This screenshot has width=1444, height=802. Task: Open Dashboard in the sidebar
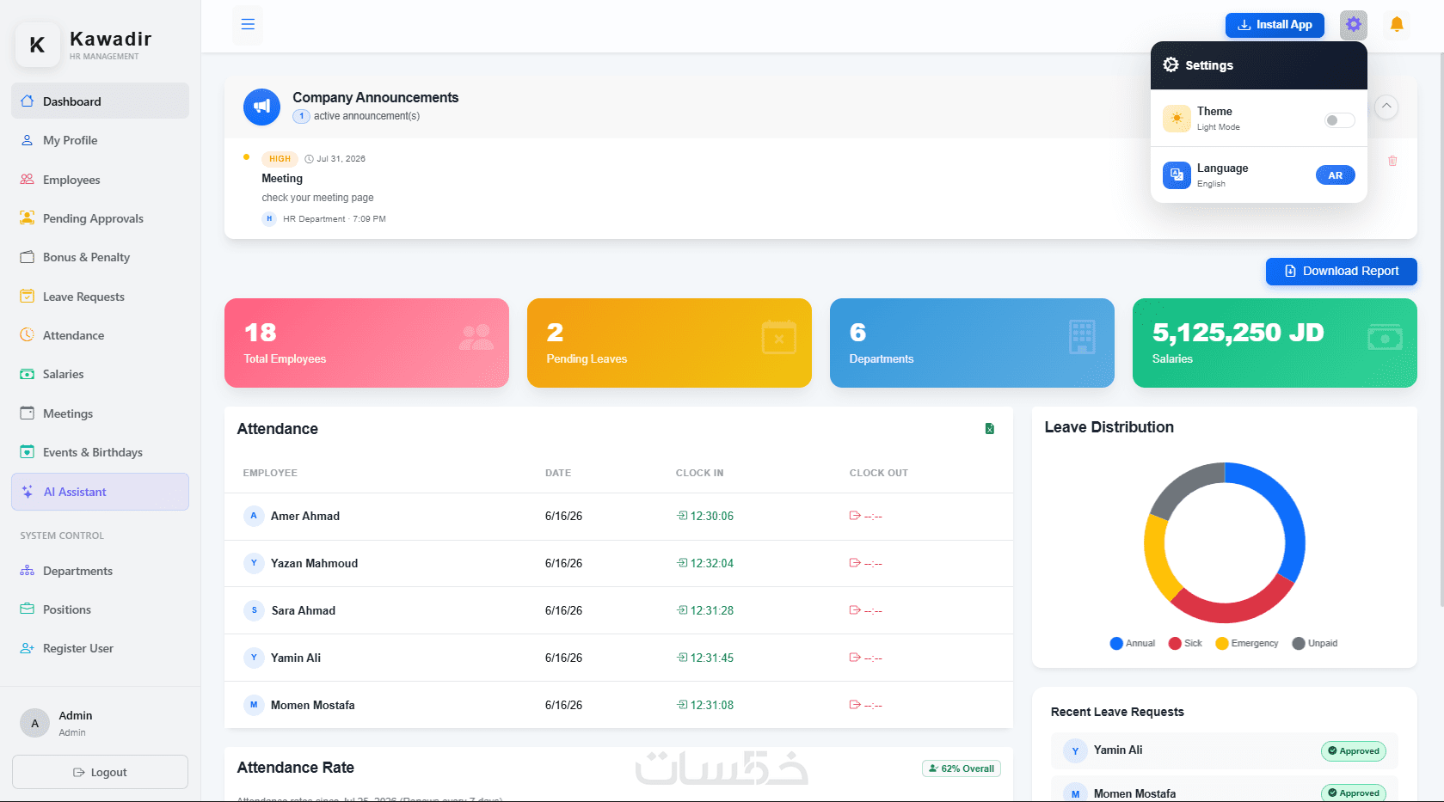100,101
